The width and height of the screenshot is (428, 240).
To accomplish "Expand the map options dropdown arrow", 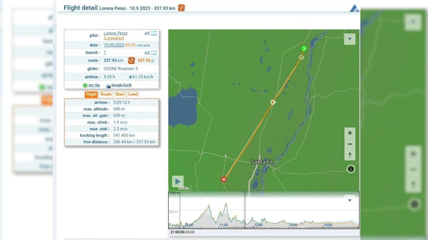I will [x=350, y=39].
